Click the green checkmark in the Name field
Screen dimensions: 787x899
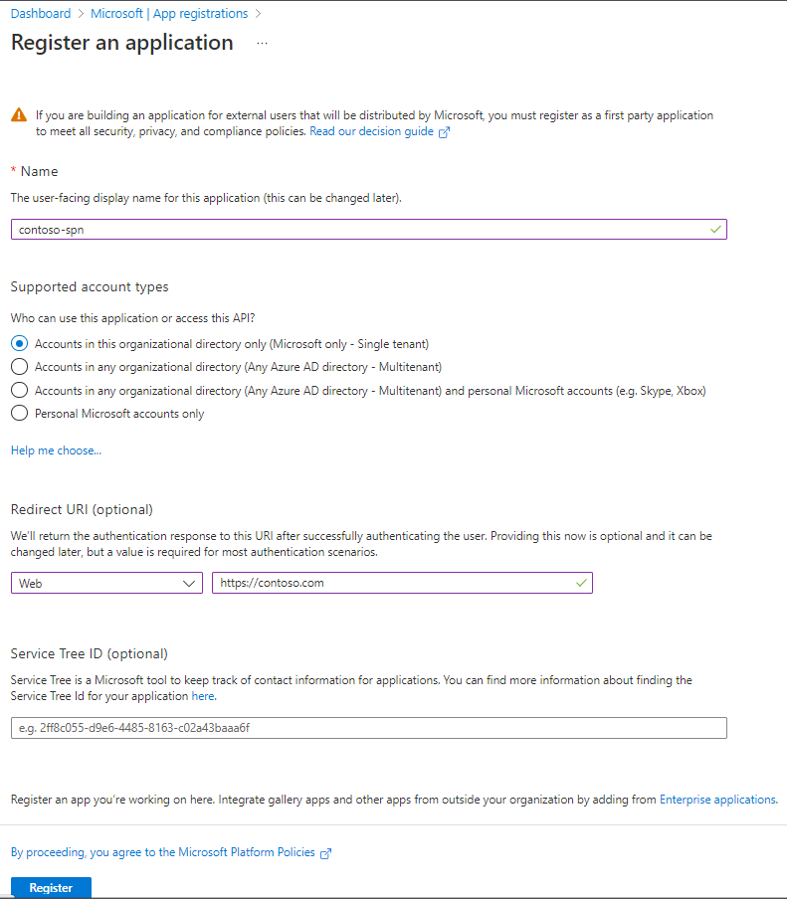tap(714, 229)
